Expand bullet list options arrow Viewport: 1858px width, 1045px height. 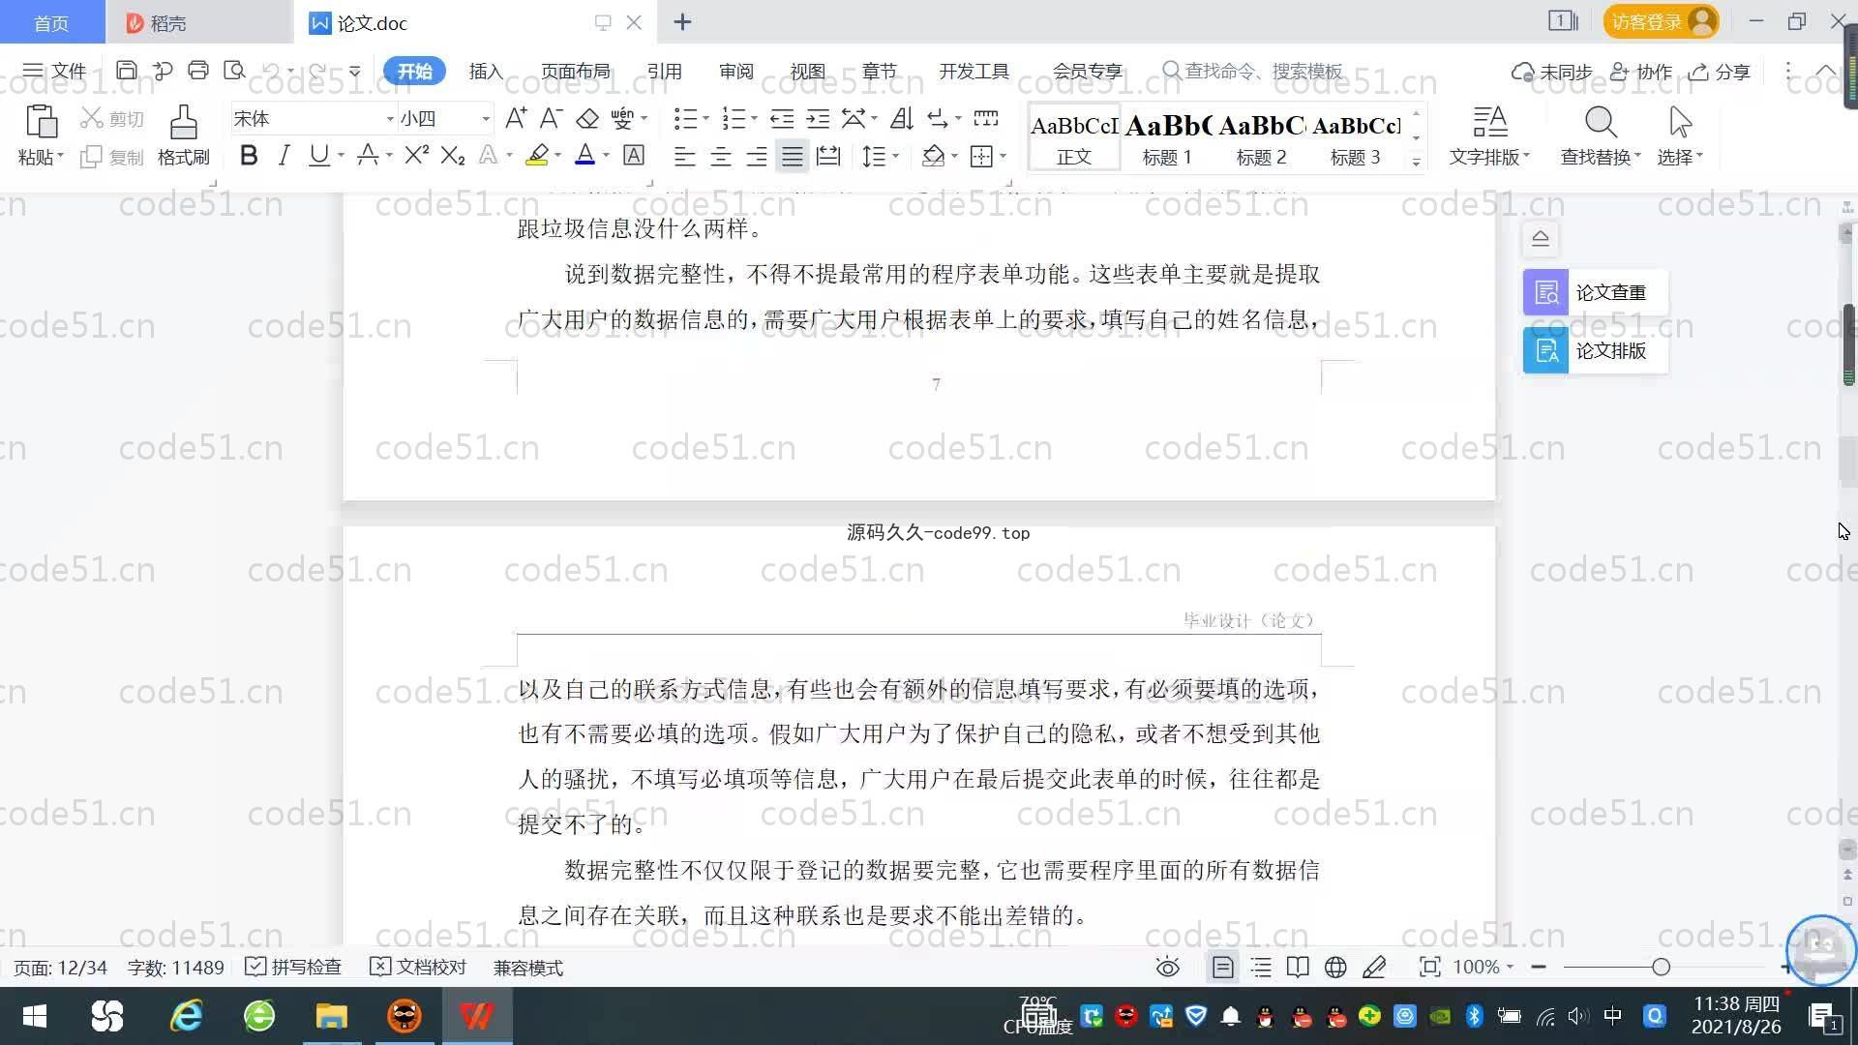coord(705,118)
